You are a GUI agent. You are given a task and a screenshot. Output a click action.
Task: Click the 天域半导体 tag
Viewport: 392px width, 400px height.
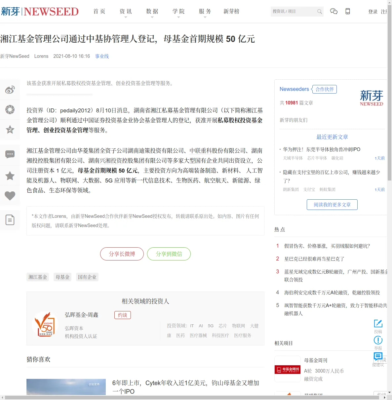click(x=293, y=158)
